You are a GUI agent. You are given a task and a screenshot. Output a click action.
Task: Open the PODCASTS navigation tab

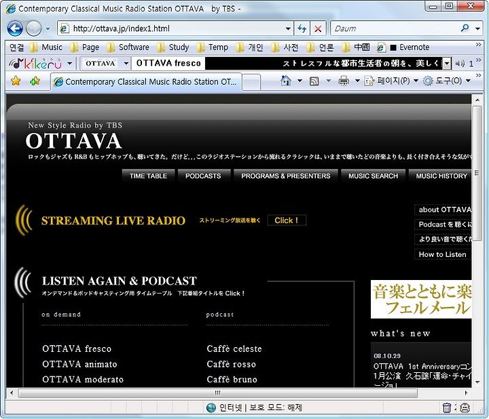click(203, 176)
